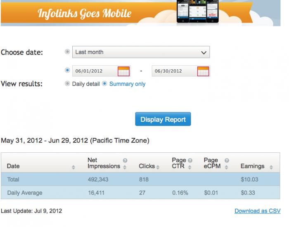Click the Last Update: Jul 9, 2012 text
This screenshot has width=289, height=227.
31,211
